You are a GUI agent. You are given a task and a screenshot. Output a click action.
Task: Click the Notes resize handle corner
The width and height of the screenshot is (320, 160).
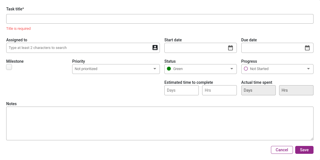point(312,139)
